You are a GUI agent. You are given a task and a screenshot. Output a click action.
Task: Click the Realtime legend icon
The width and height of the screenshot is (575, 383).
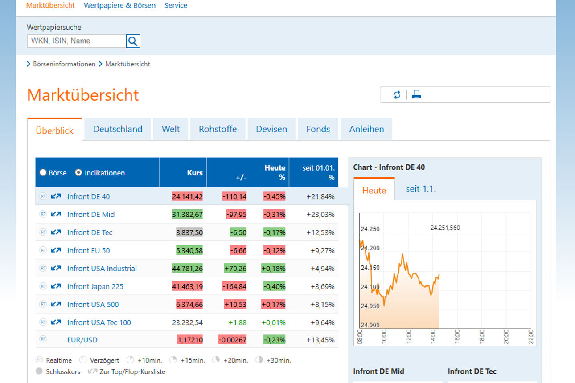39,360
